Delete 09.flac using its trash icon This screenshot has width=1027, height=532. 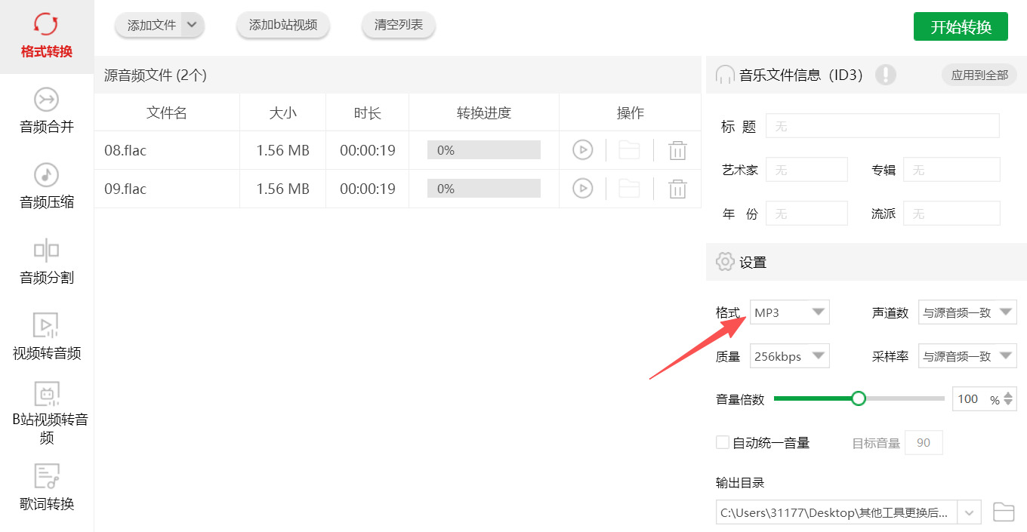[x=677, y=189]
